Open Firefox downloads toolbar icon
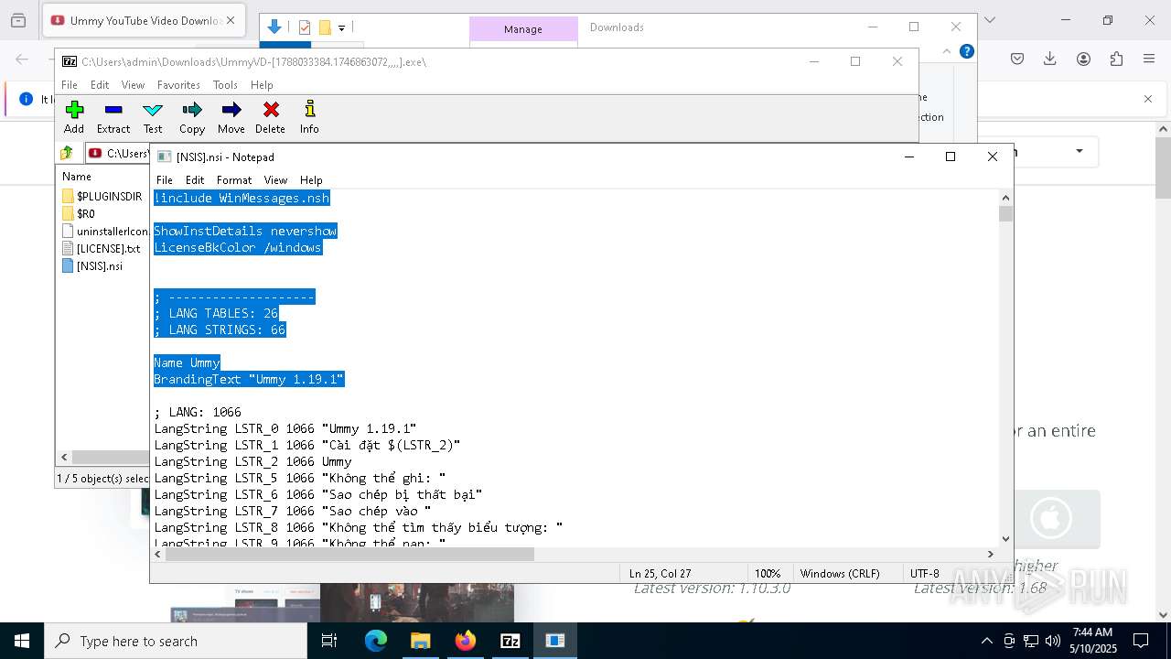This screenshot has width=1171, height=659. tap(1050, 59)
